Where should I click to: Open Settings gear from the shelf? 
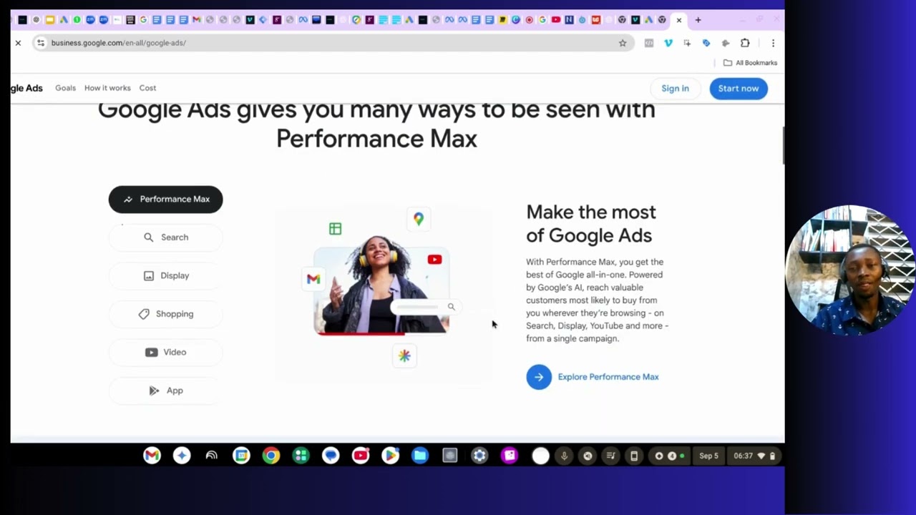pos(479,456)
